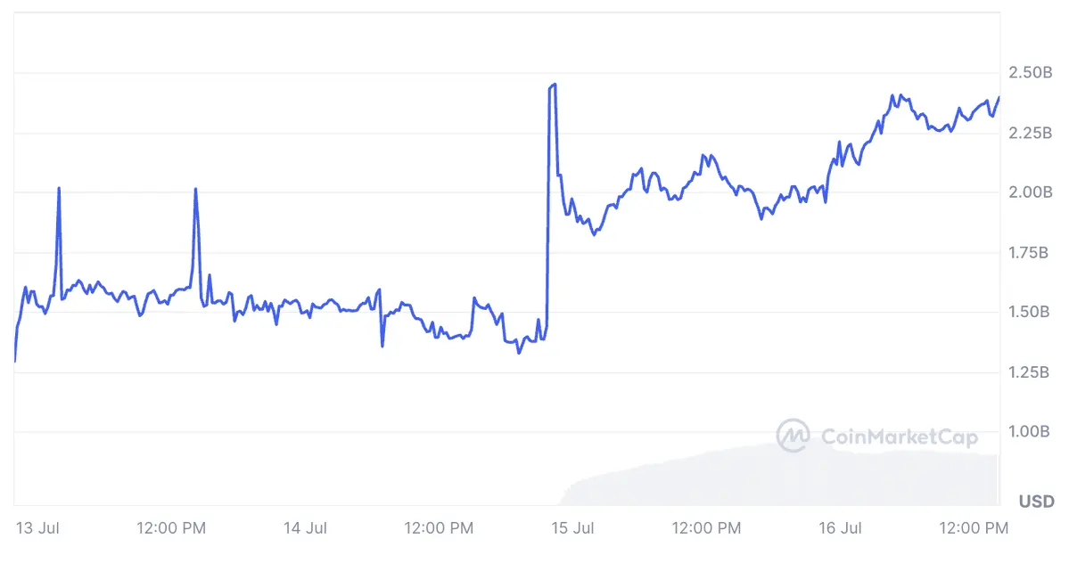This screenshot has width=1069, height=571.
Task: Click the USD currency label
Action: click(1036, 502)
